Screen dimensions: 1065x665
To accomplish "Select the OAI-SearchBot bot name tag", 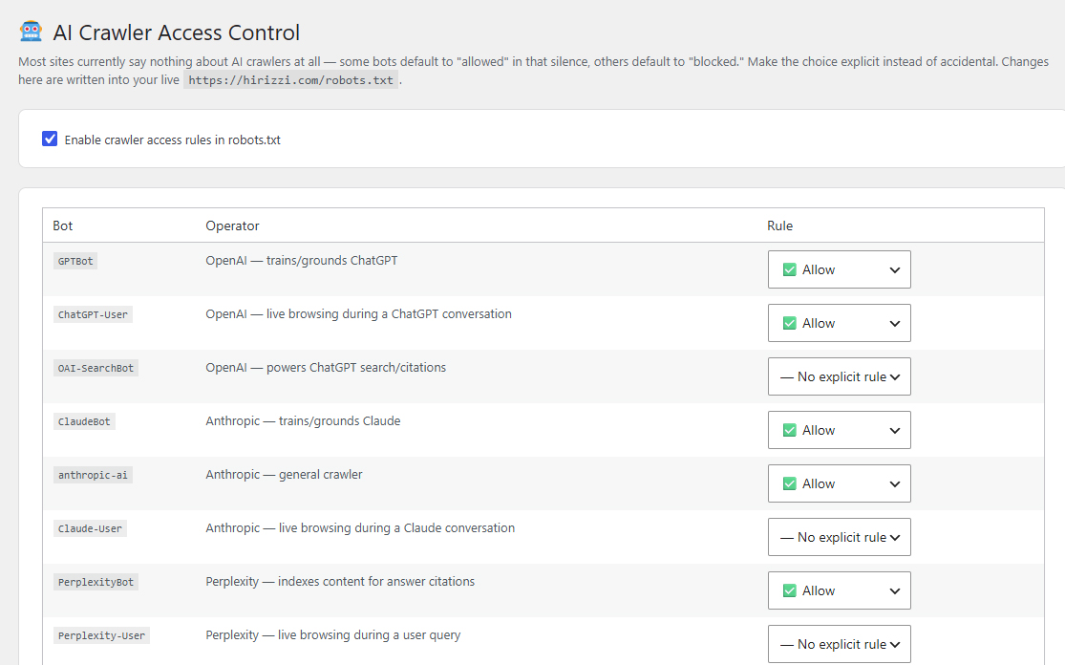I will coord(96,368).
